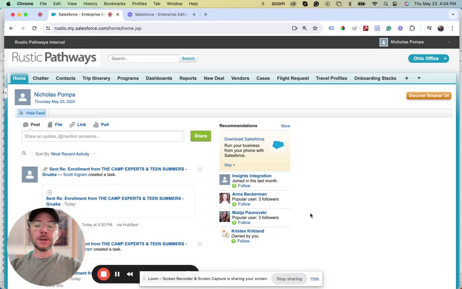Click the Post chatter icon
This screenshot has height=289, width=462.
(x=26, y=125)
